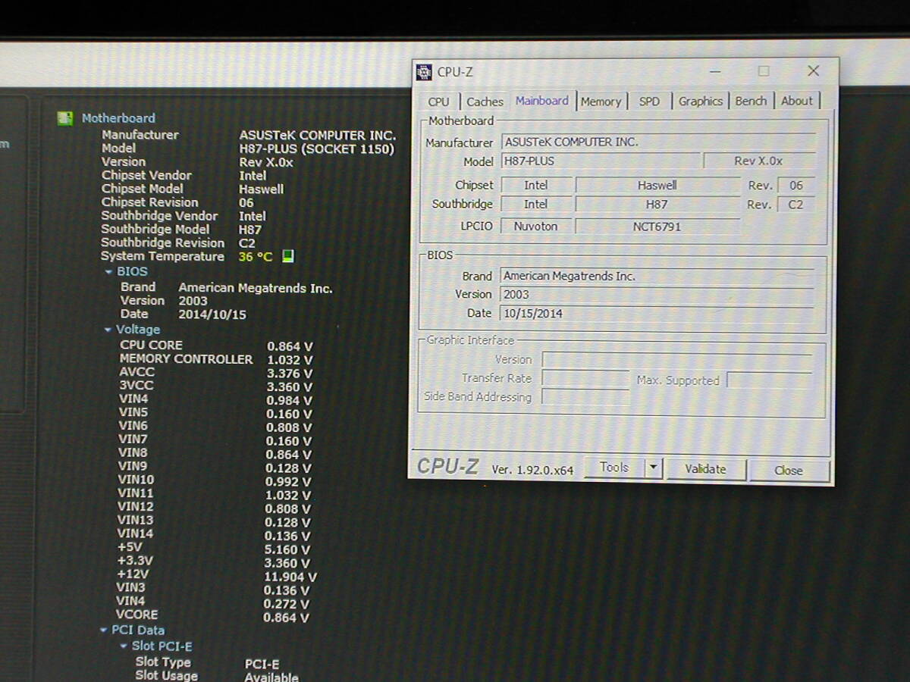This screenshot has height=682, width=910.
Task: Click the MEMORY CONTROLLER voltage row
Action: coord(216,360)
